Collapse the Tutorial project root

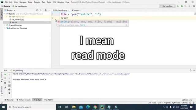click(x=4, y=14)
